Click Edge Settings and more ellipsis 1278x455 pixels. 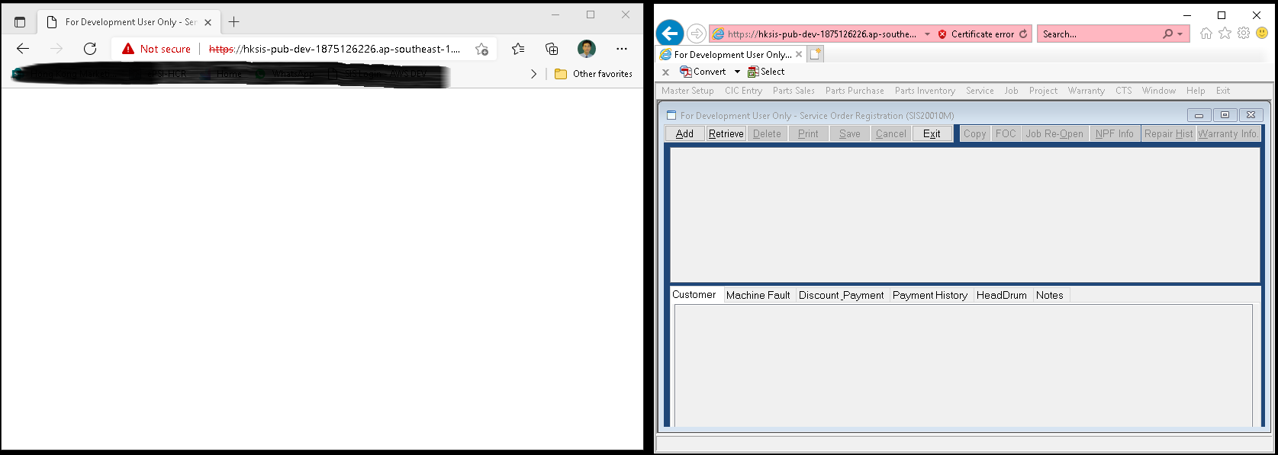(622, 49)
